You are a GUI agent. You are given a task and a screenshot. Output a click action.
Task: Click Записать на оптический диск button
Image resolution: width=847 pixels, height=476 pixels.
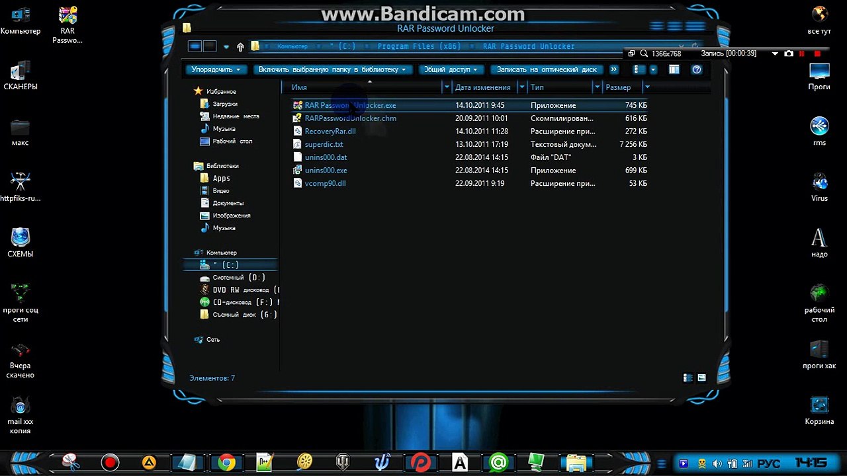[x=547, y=69]
